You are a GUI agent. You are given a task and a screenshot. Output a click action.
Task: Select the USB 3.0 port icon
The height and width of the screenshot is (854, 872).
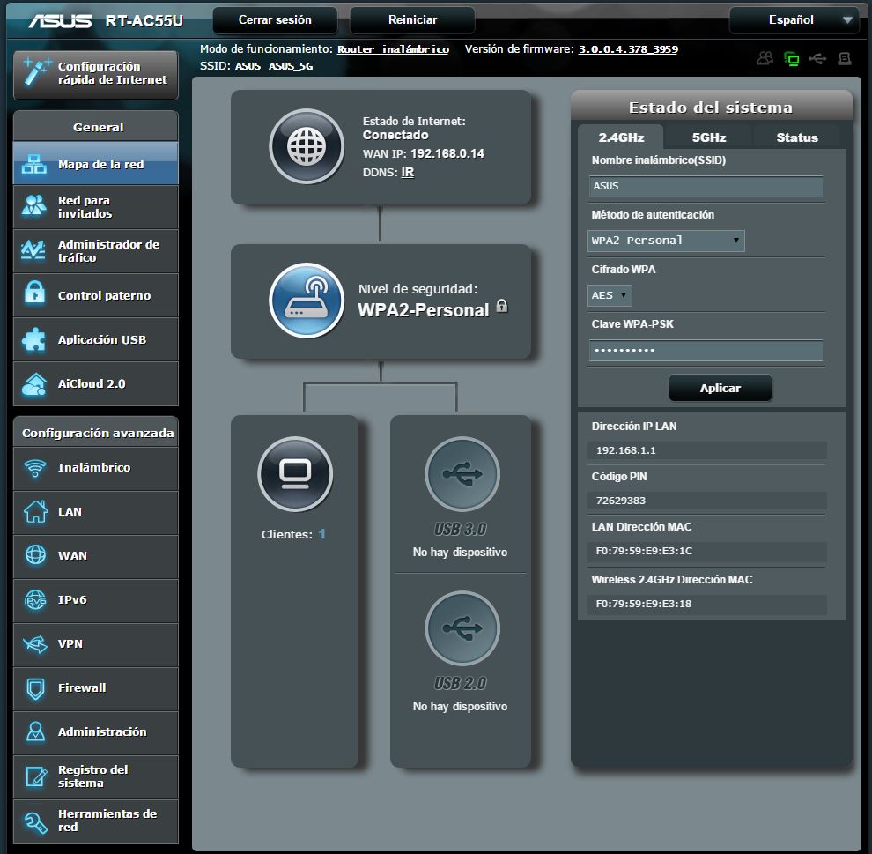coord(462,474)
